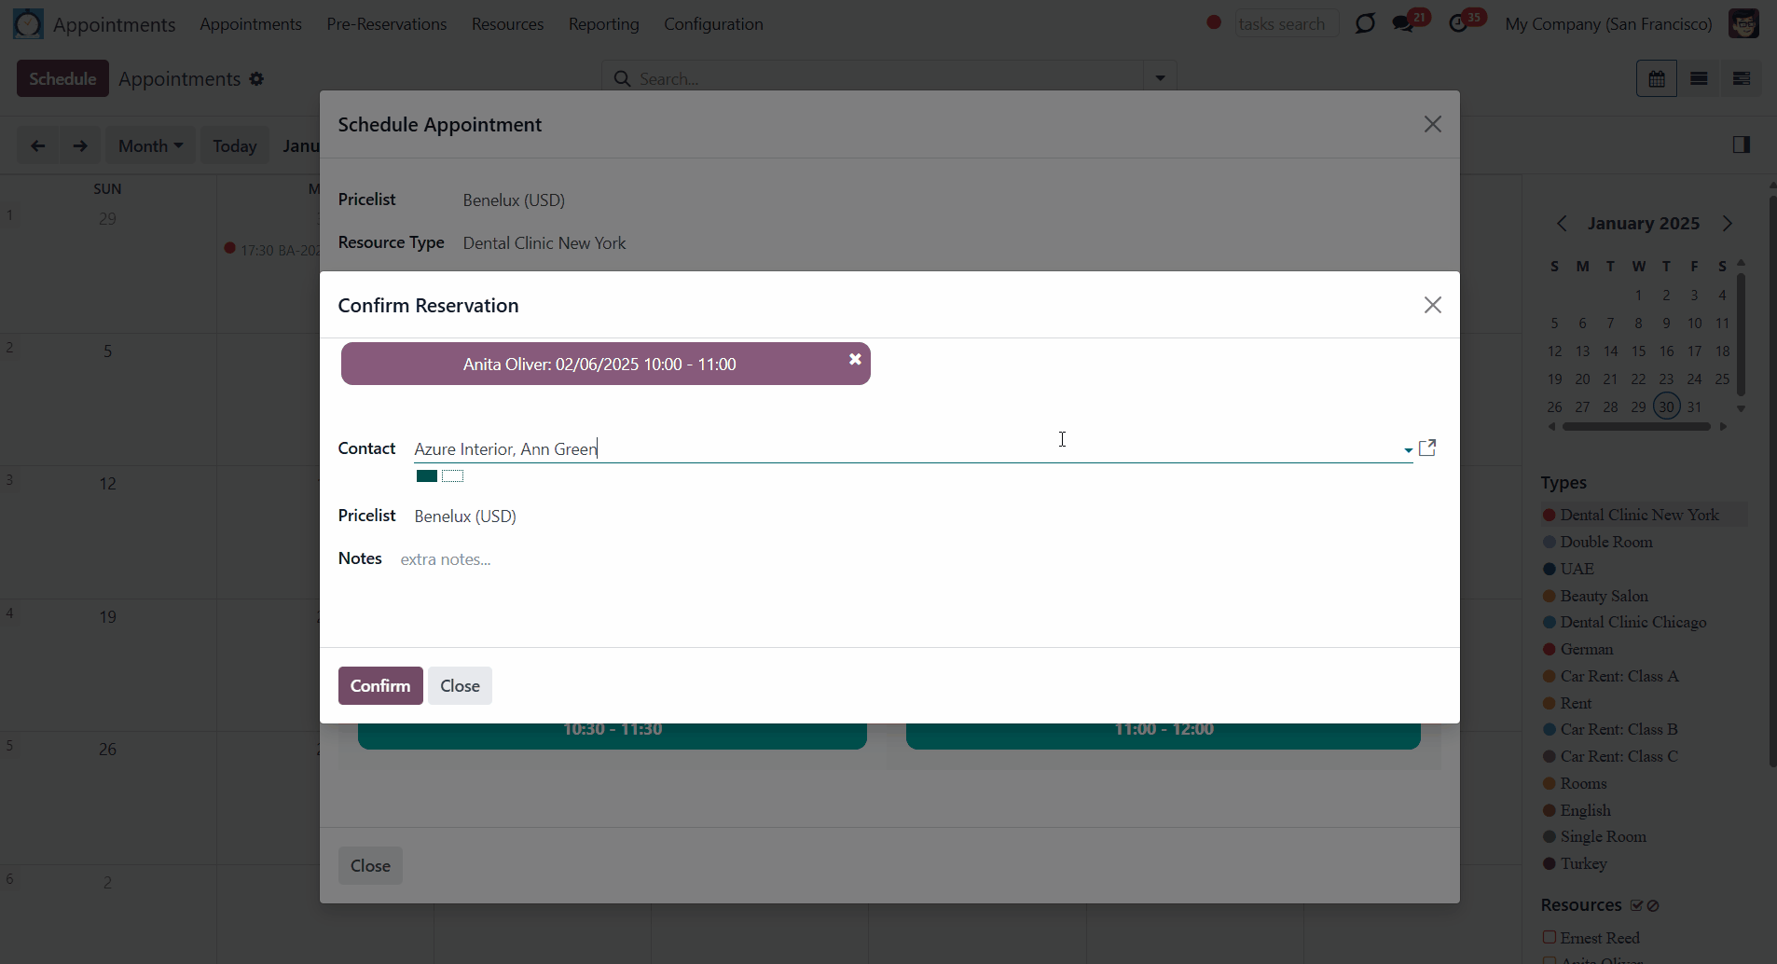This screenshot has width=1777, height=964.
Task: Go to previous month in mini calendar
Action: tap(1562, 224)
